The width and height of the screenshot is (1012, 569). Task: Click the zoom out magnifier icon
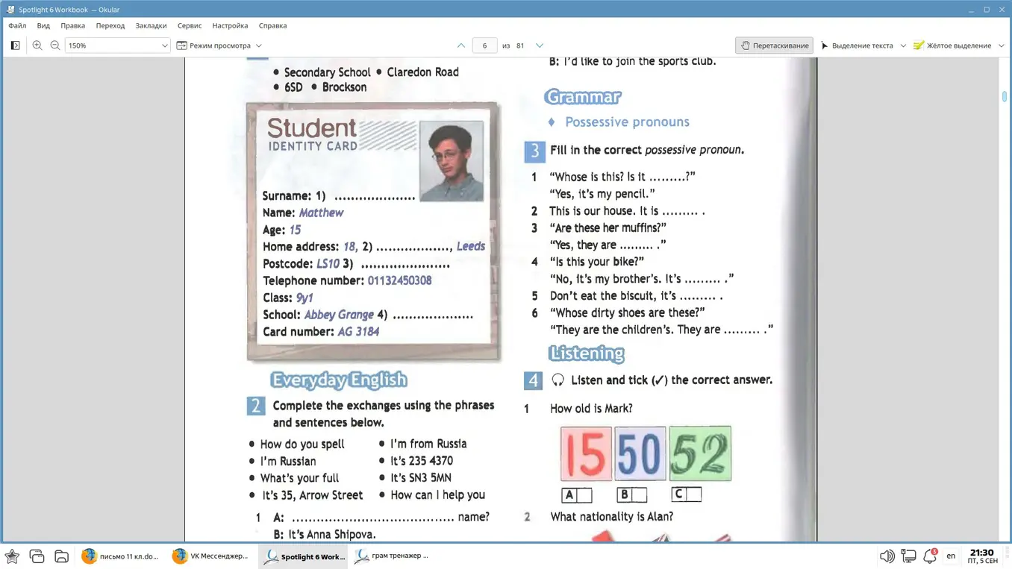tap(55, 45)
